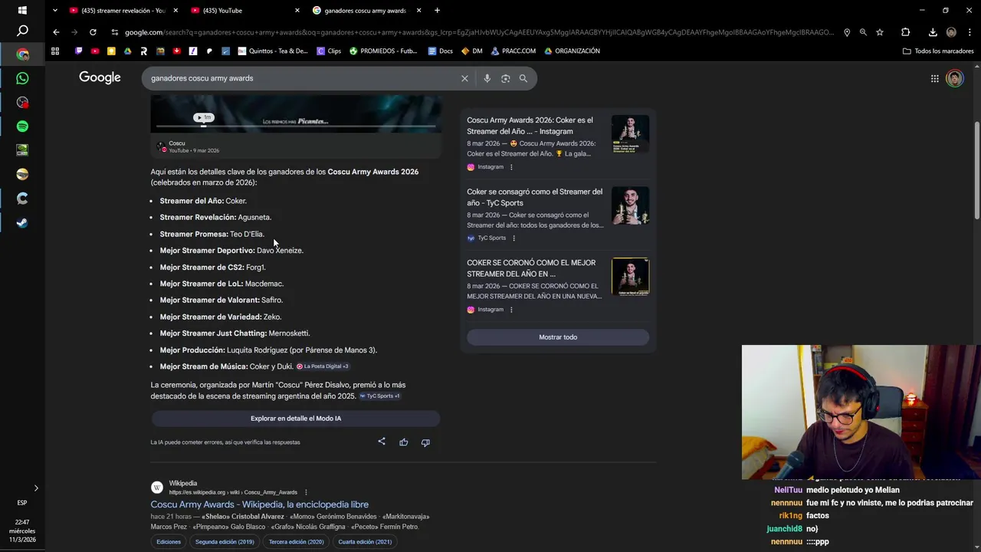This screenshot has height=552, width=981.
Task: Share the AI overview answer
Action: point(382,442)
